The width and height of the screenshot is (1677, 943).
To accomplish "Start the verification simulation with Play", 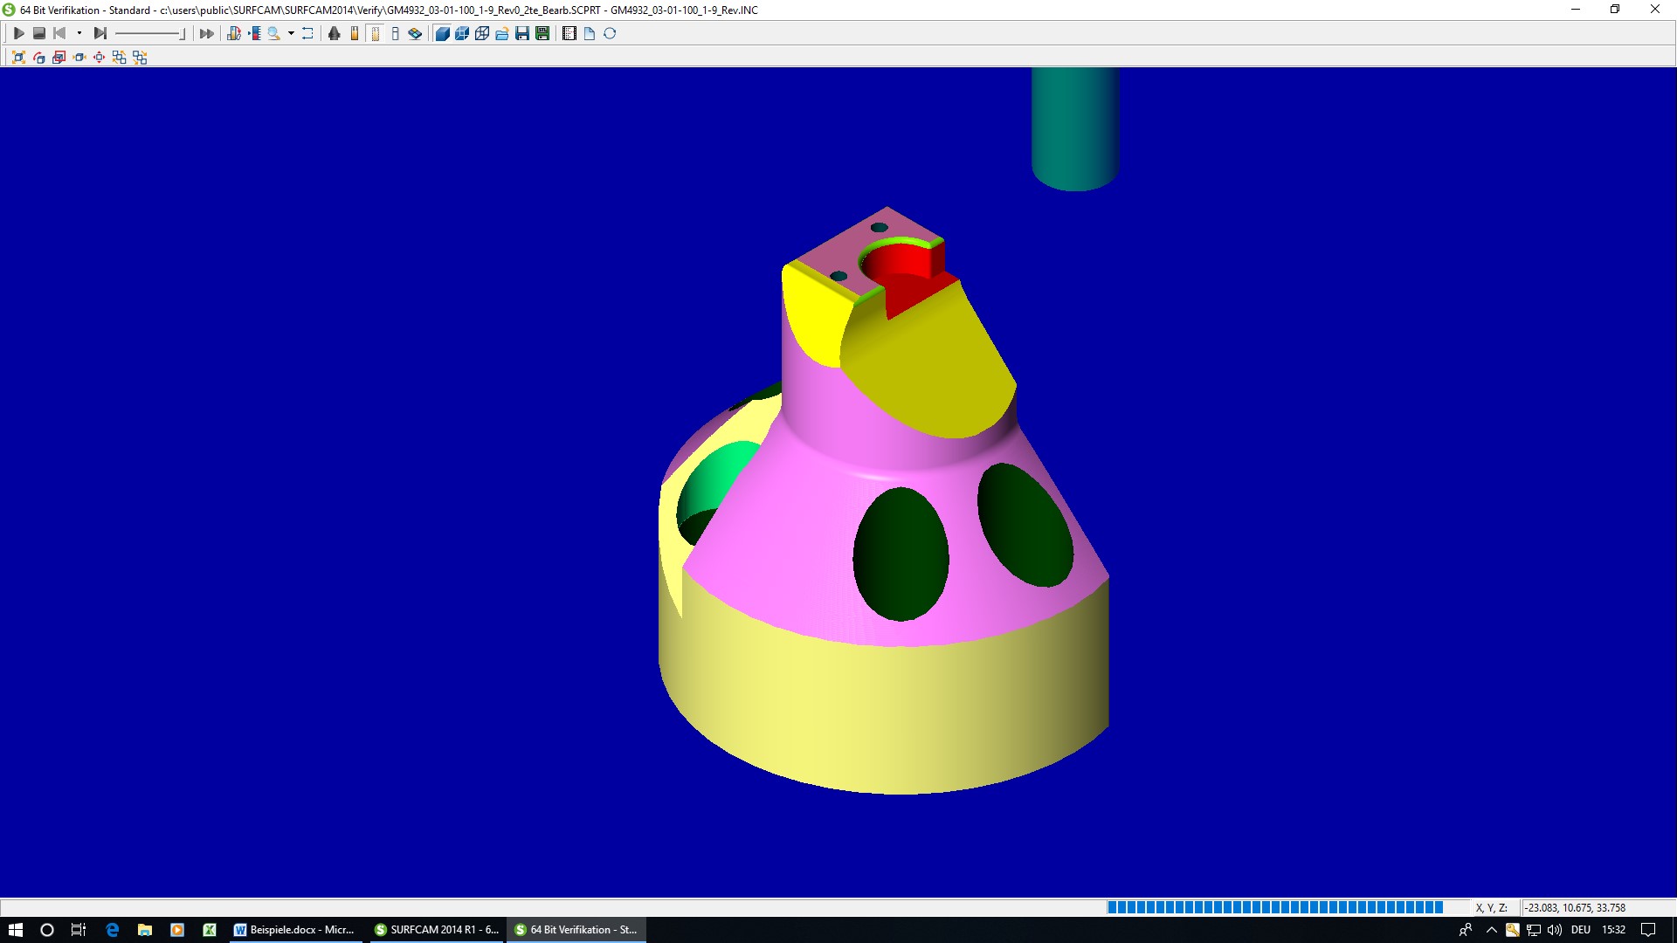I will (x=18, y=33).
